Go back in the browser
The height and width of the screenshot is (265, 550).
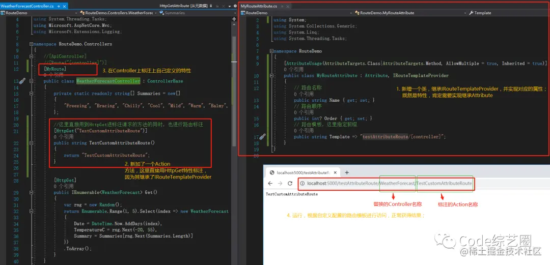pyautogui.click(x=270, y=183)
